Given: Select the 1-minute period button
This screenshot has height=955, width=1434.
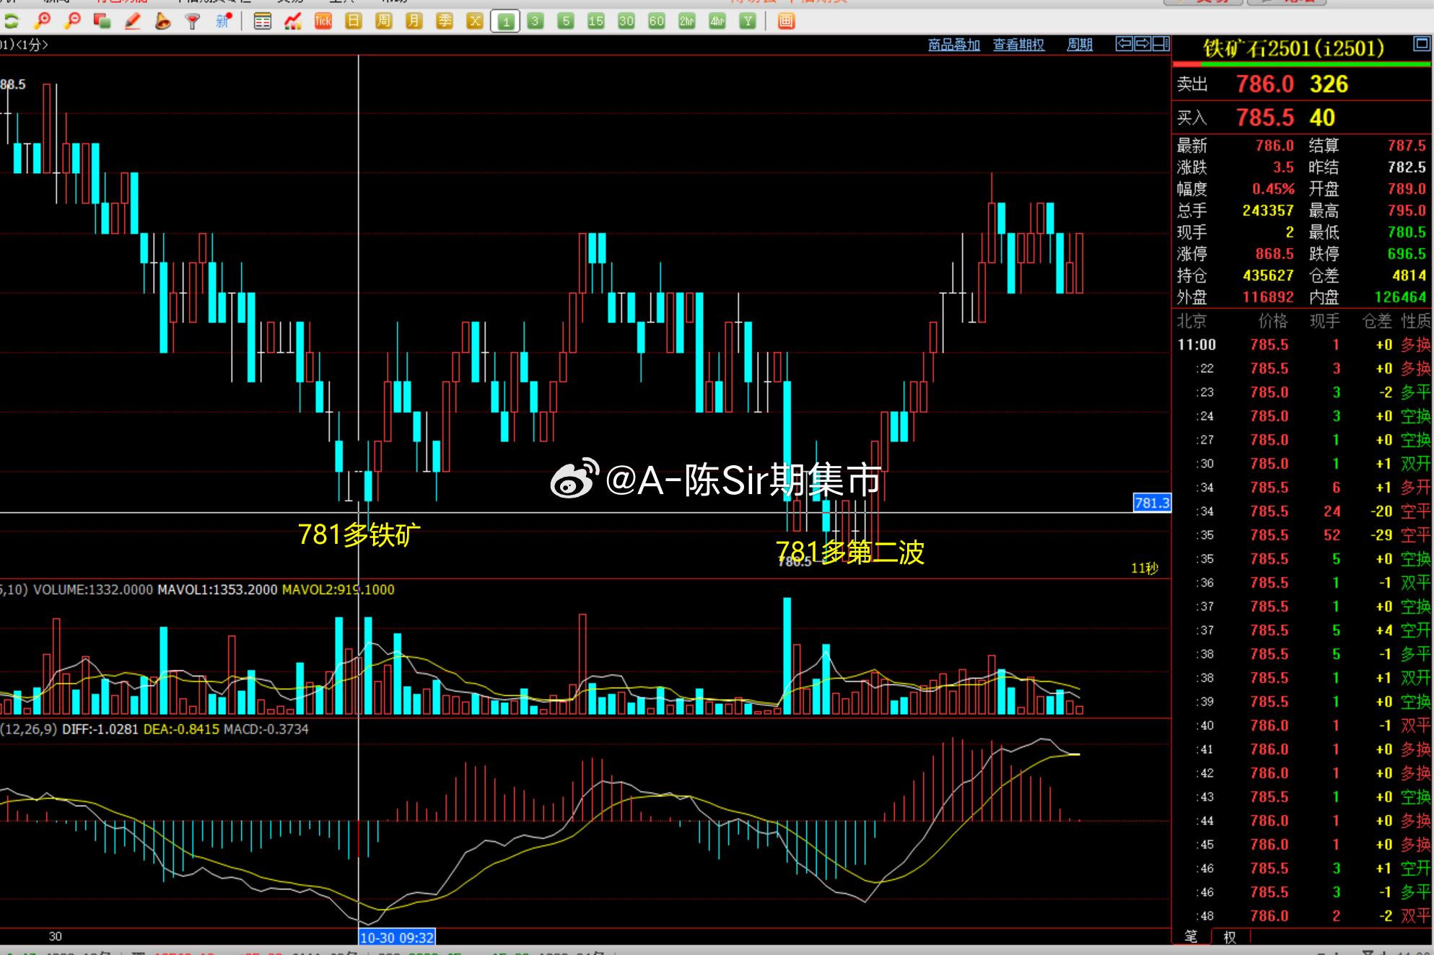Looking at the screenshot, I should pyautogui.click(x=505, y=22).
